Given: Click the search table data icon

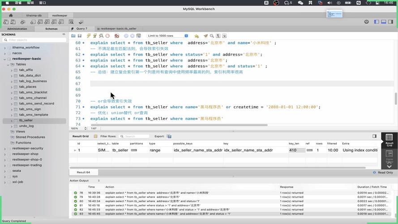Looking at the screenshot, I should (x=71, y=22).
